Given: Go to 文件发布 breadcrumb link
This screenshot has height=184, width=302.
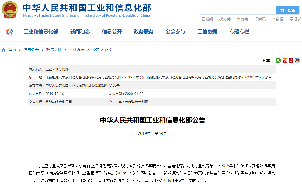Looking at the screenshot, I should point(77,50).
